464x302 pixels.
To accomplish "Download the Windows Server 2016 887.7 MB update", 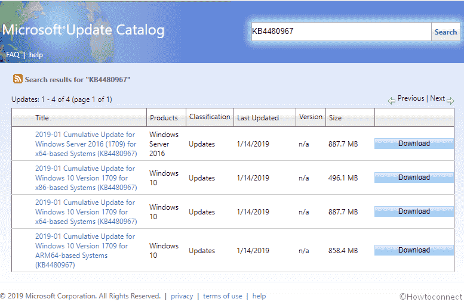I will pyautogui.click(x=414, y=144).
